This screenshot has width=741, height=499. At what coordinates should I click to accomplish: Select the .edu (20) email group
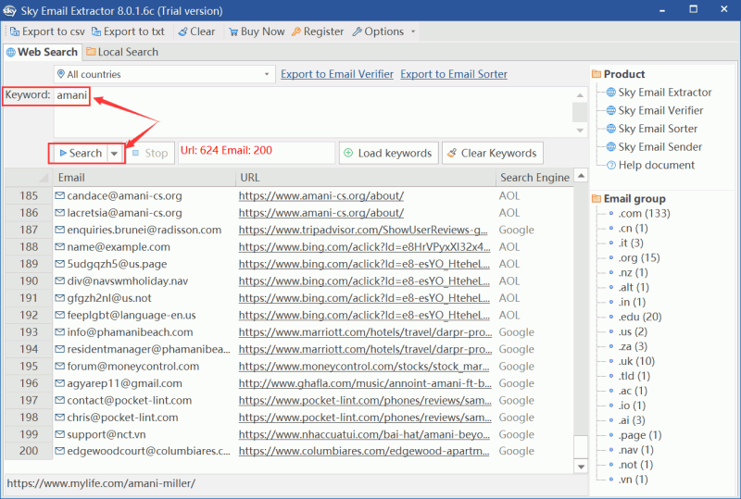[x=640, y=317]
